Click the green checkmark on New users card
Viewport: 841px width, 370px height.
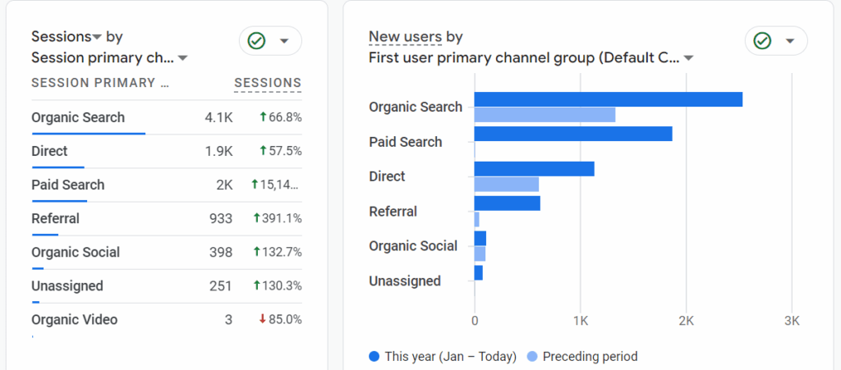point(762,41)
